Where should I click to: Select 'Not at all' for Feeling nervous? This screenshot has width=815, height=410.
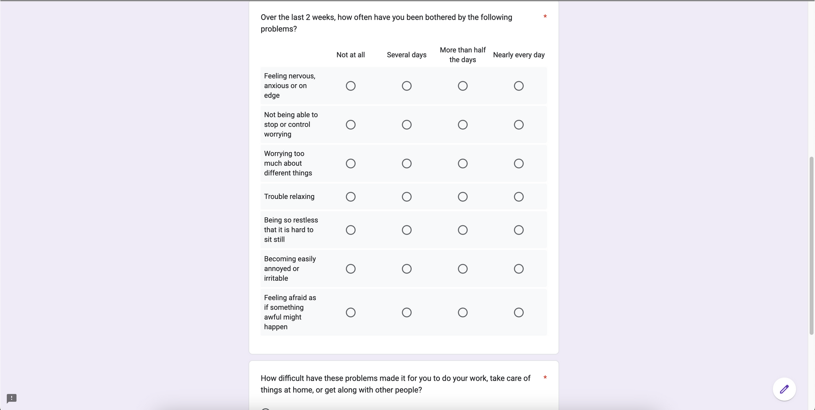(x=351, y=86)
